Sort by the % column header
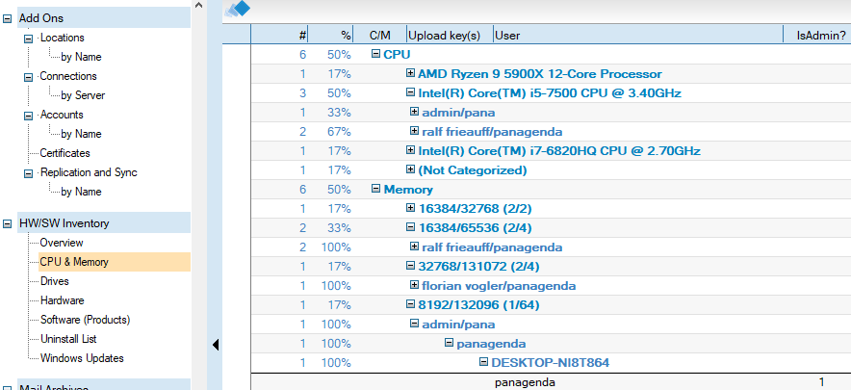Viewport: 851px width, 390px height. point(331,35)
